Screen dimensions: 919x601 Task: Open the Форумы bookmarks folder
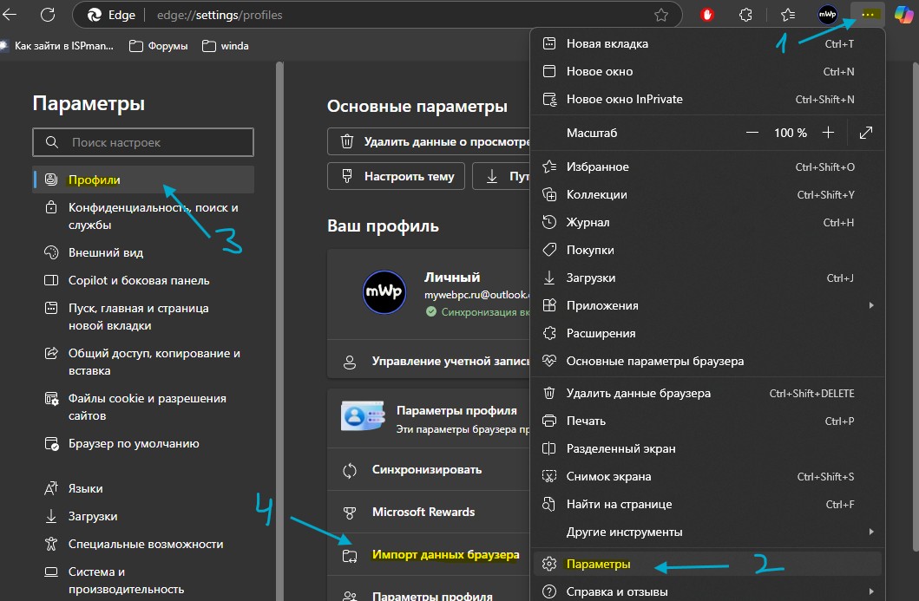point(159,46)
